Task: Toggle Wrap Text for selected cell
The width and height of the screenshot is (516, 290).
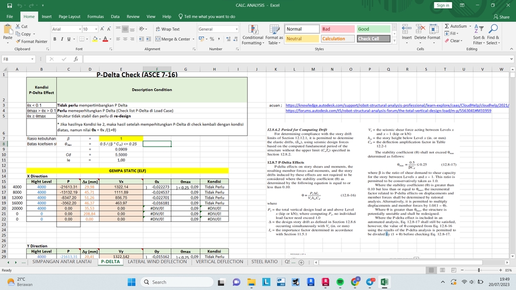Action: (x=167, y=30)
